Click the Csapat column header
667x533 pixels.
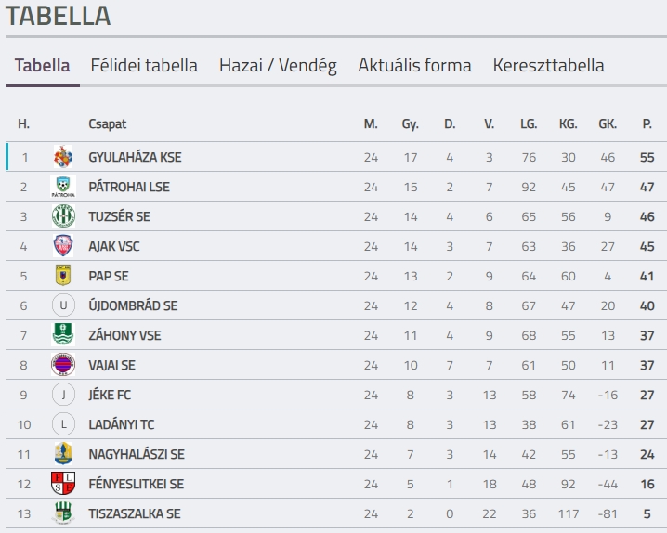[x=107, y=124]
